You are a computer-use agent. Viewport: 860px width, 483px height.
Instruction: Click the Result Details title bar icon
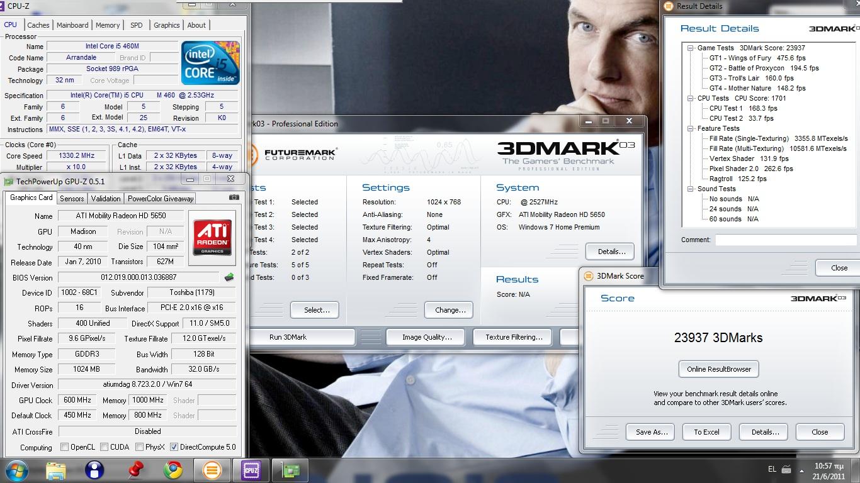pyautogui.click(x=668, y=6)
